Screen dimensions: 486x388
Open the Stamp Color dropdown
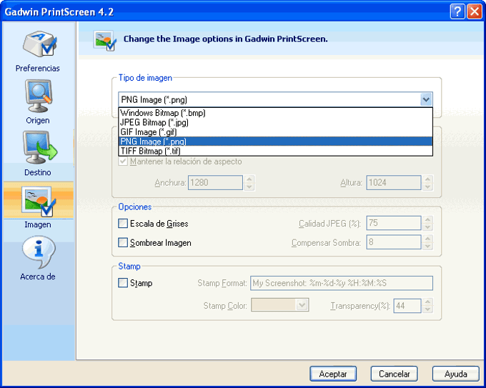(302, 305)
